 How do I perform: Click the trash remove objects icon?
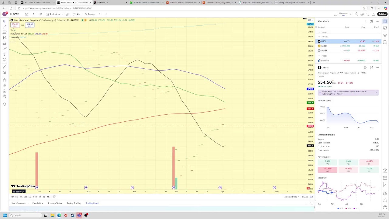[x=4, y=104]
